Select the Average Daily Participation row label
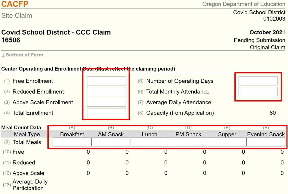288x194 pixels. (30, 185)
